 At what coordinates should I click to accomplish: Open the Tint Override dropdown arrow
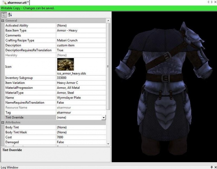[x=103, y=118]
